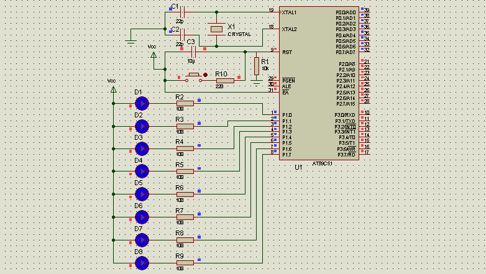This screenshot has width=486, height=274.
Task: Click the R10 reference label
Action: pos(221,74)
